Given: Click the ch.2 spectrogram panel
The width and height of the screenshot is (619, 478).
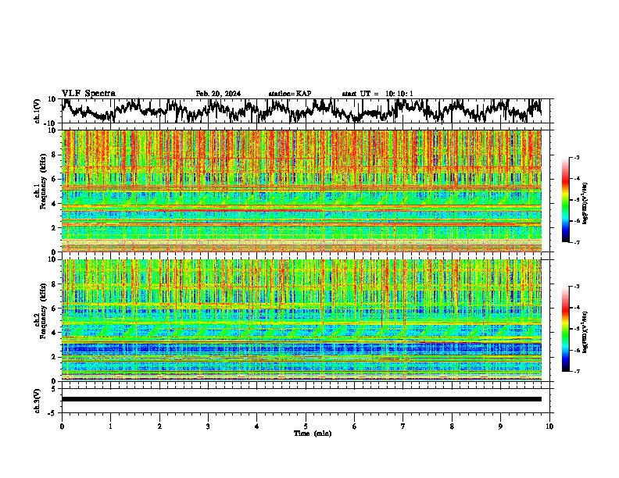Looking at the screenshot, I should 302,320.
